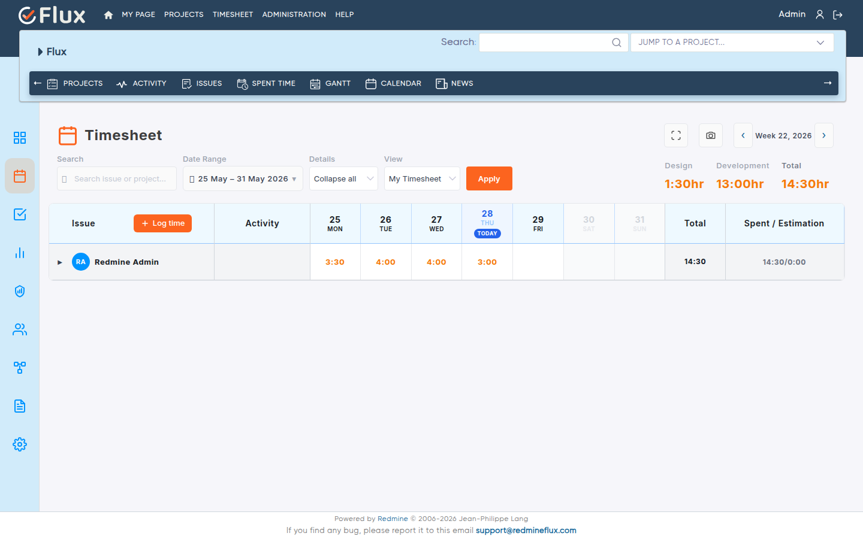Click left arrow in project menu bar
Image resolution: width=863 pixels, height=539 pixels.
coord(38,83)
